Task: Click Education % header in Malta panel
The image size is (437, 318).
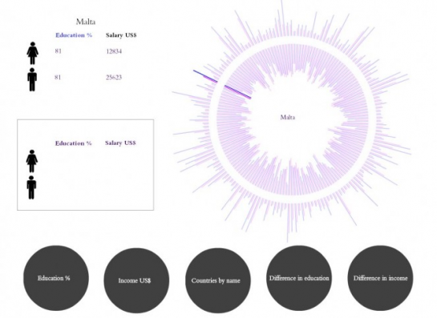Action: tap(74, 35)
